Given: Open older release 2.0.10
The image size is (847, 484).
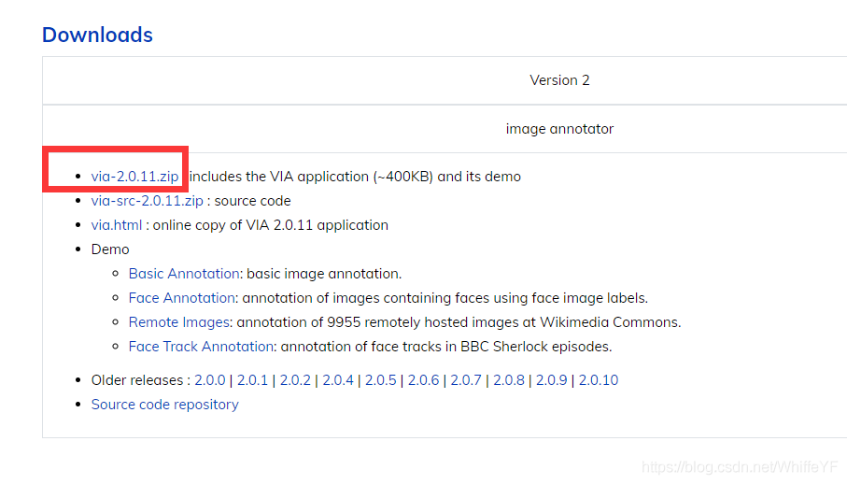Looking at the screenshot, I should pyautogui.click(x=599, y=380).
